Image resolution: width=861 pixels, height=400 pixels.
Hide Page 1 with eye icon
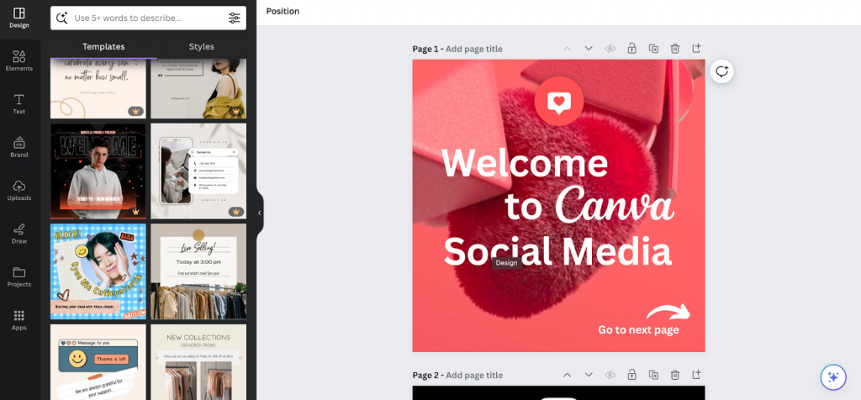(610, 48)
